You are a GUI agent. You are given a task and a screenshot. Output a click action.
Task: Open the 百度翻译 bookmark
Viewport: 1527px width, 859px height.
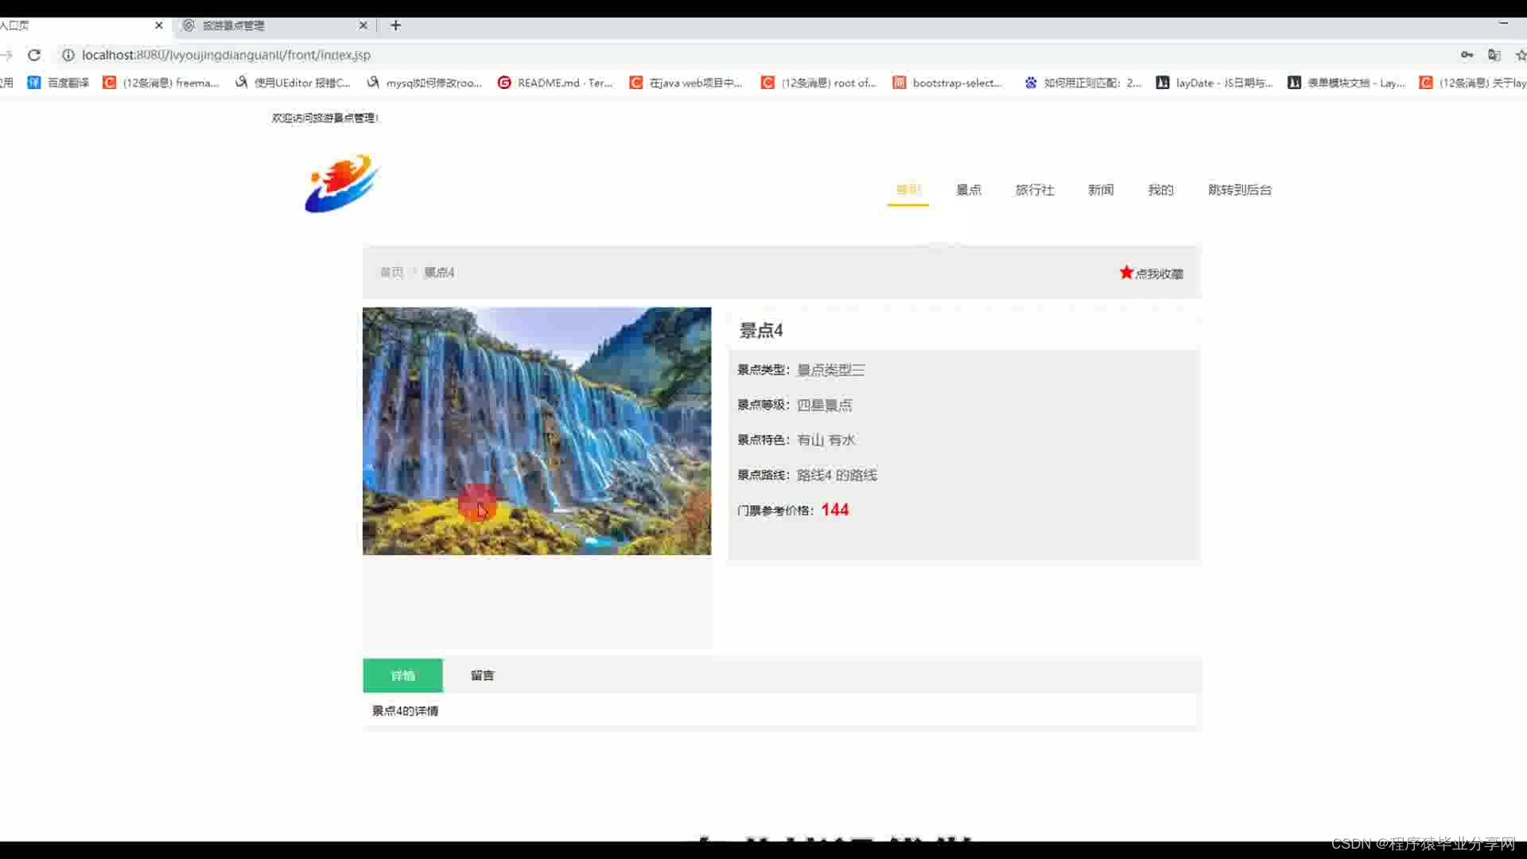point(58,83)
